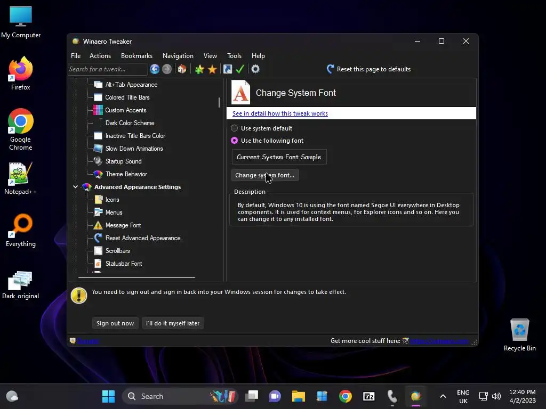Click the ENG UK language indicator
This screenshot has width=546, height=409.
pos(463,396)
